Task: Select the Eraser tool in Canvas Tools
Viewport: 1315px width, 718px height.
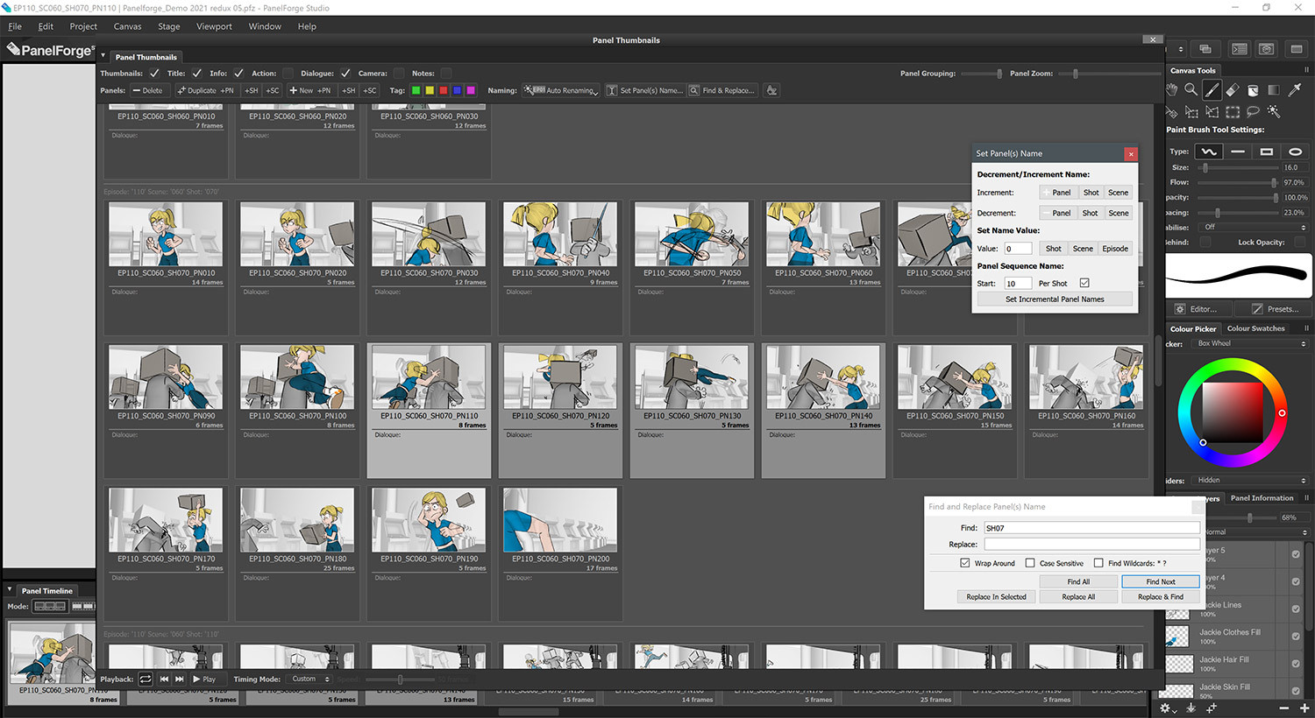Action: [x=1232, y=89]
